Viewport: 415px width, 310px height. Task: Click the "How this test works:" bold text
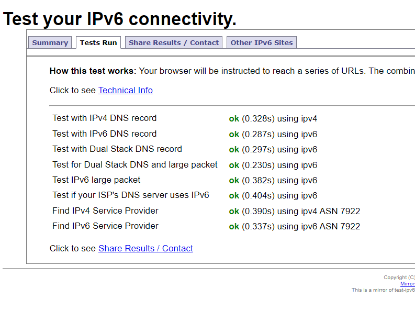(x=93, y=71)
